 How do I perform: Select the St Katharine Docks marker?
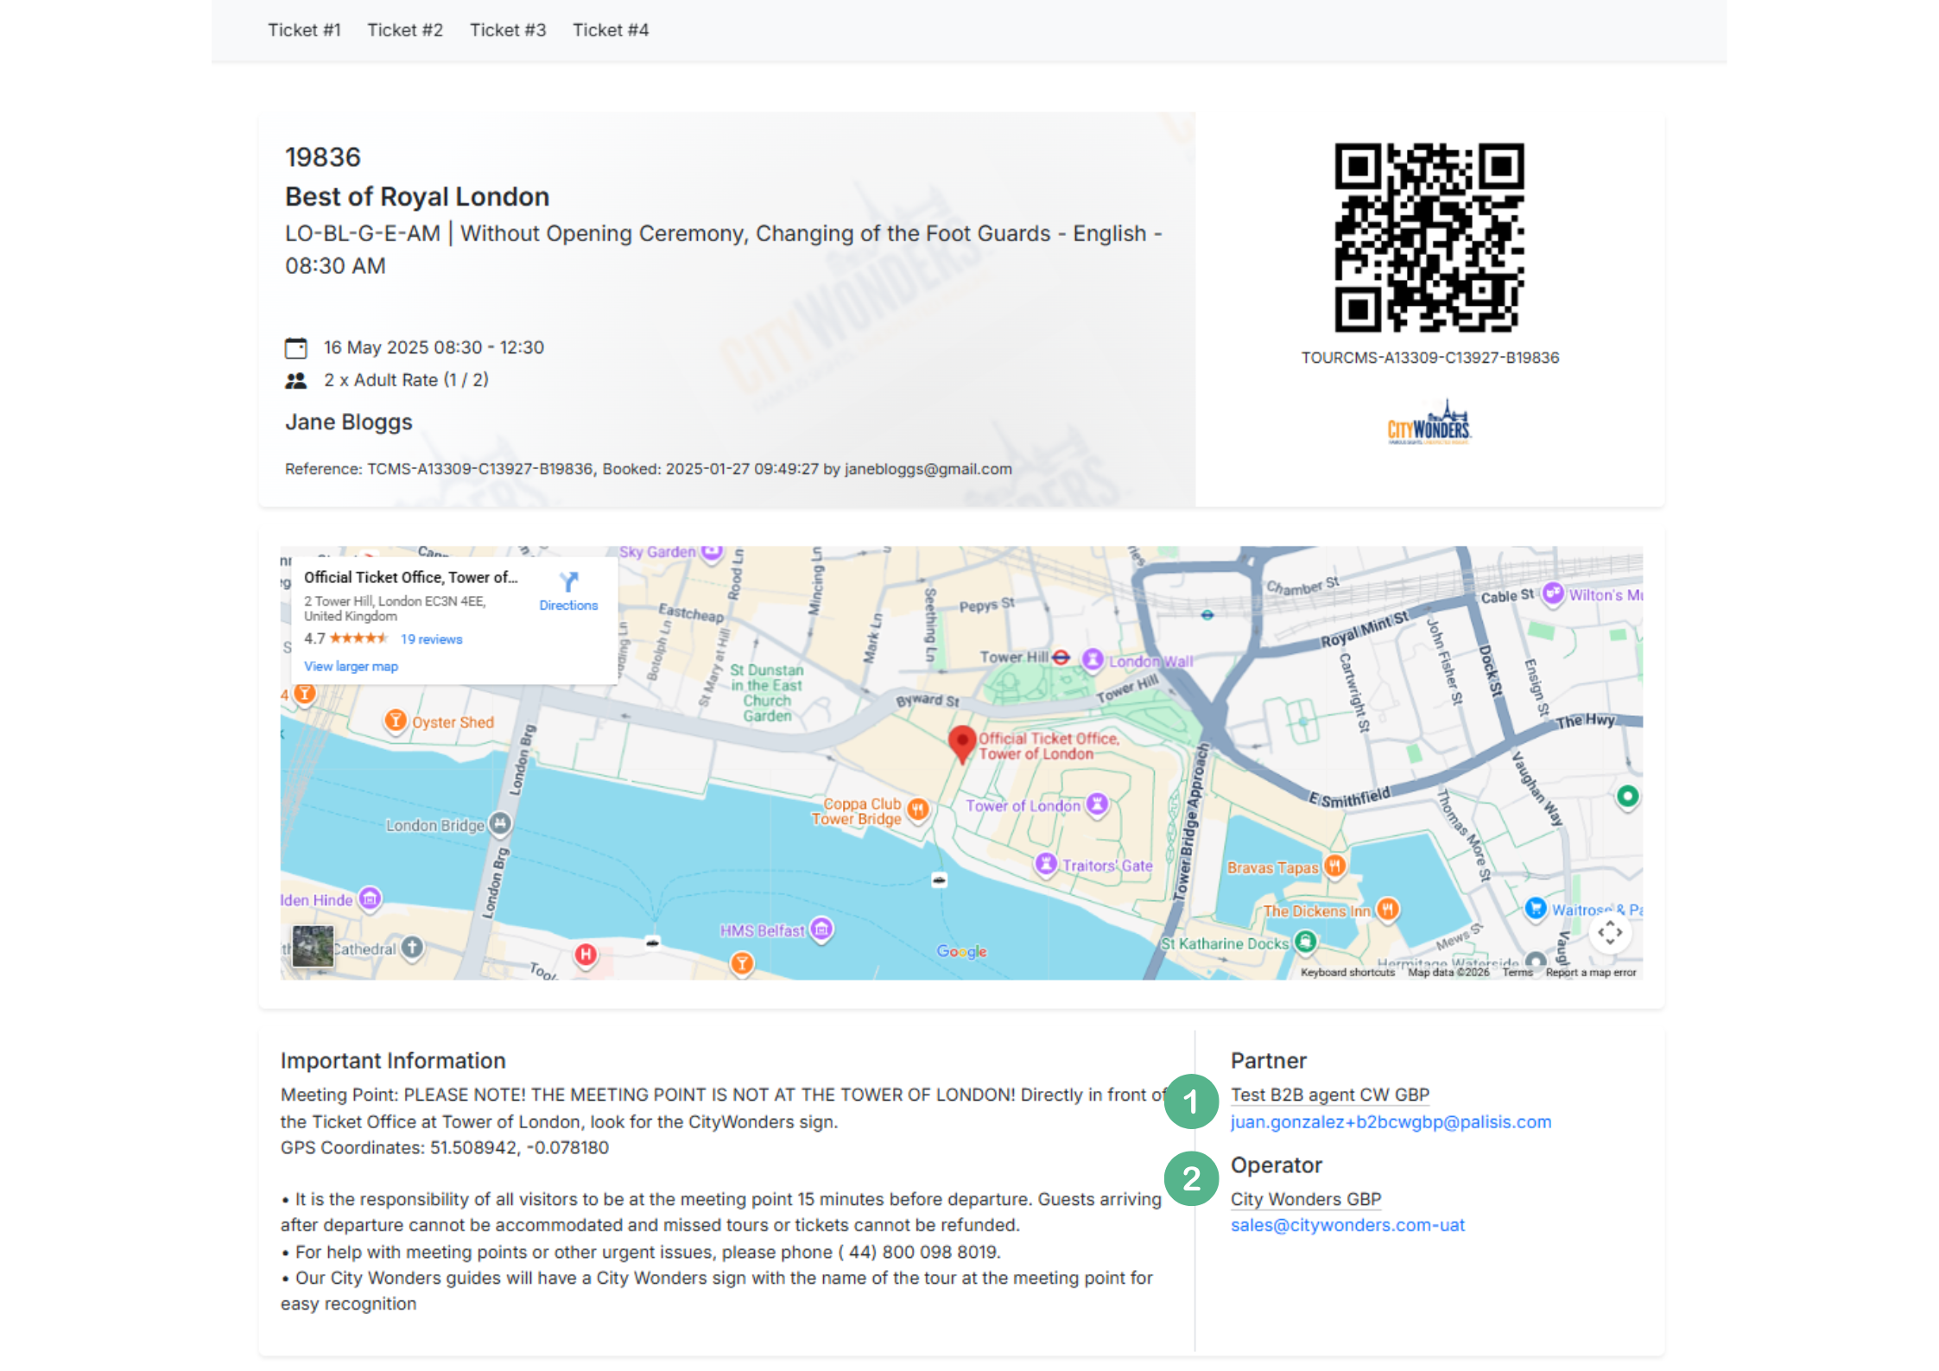1306,942
